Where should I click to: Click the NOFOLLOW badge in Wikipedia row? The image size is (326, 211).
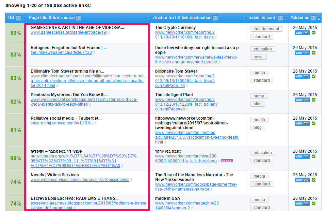point(226,161)
